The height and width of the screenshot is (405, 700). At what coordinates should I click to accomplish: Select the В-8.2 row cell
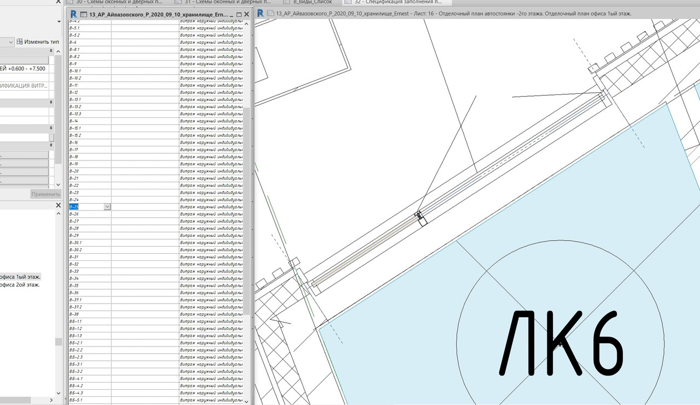[90, 57]
